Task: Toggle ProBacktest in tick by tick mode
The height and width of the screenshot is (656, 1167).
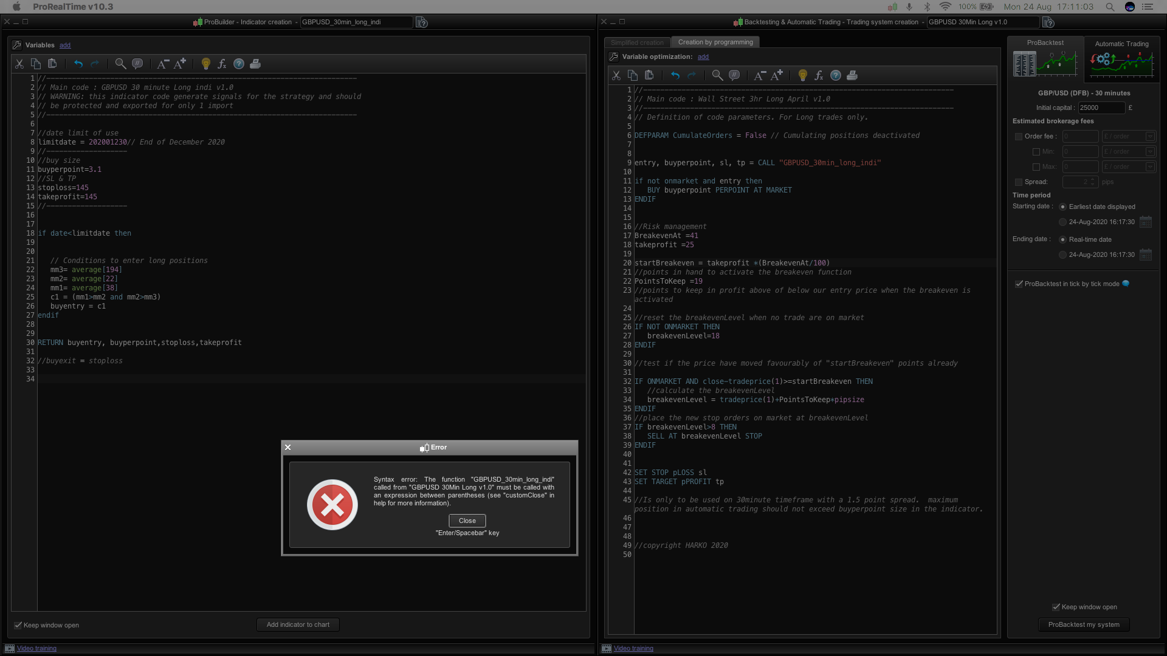Action: (1019, 284)
